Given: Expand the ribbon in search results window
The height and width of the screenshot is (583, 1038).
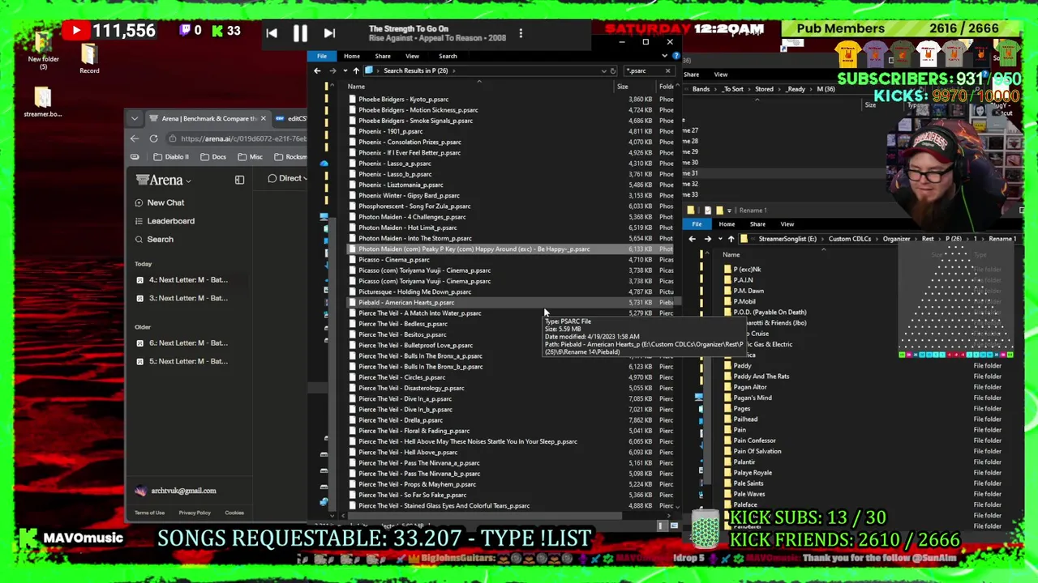Looking at the screenshot, I should tap(665, 56).
